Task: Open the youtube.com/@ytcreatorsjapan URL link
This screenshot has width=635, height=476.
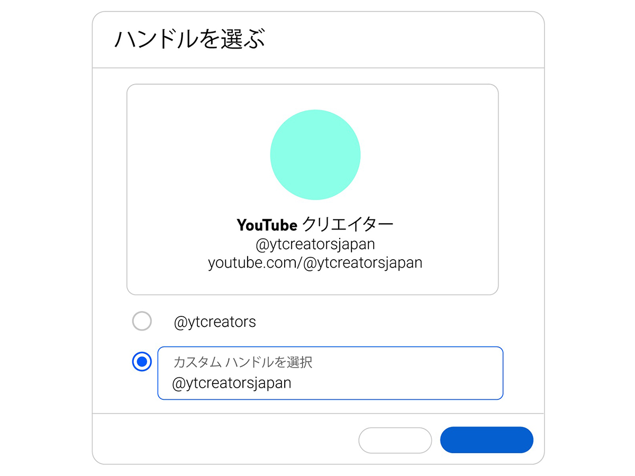Action: point(315,262)
